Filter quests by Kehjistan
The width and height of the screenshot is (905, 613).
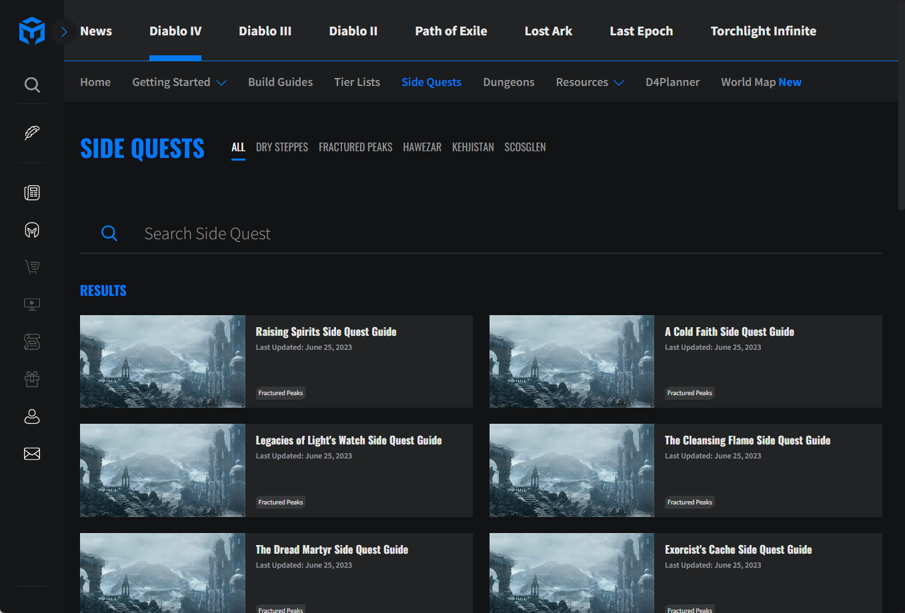tap(473, 147)
